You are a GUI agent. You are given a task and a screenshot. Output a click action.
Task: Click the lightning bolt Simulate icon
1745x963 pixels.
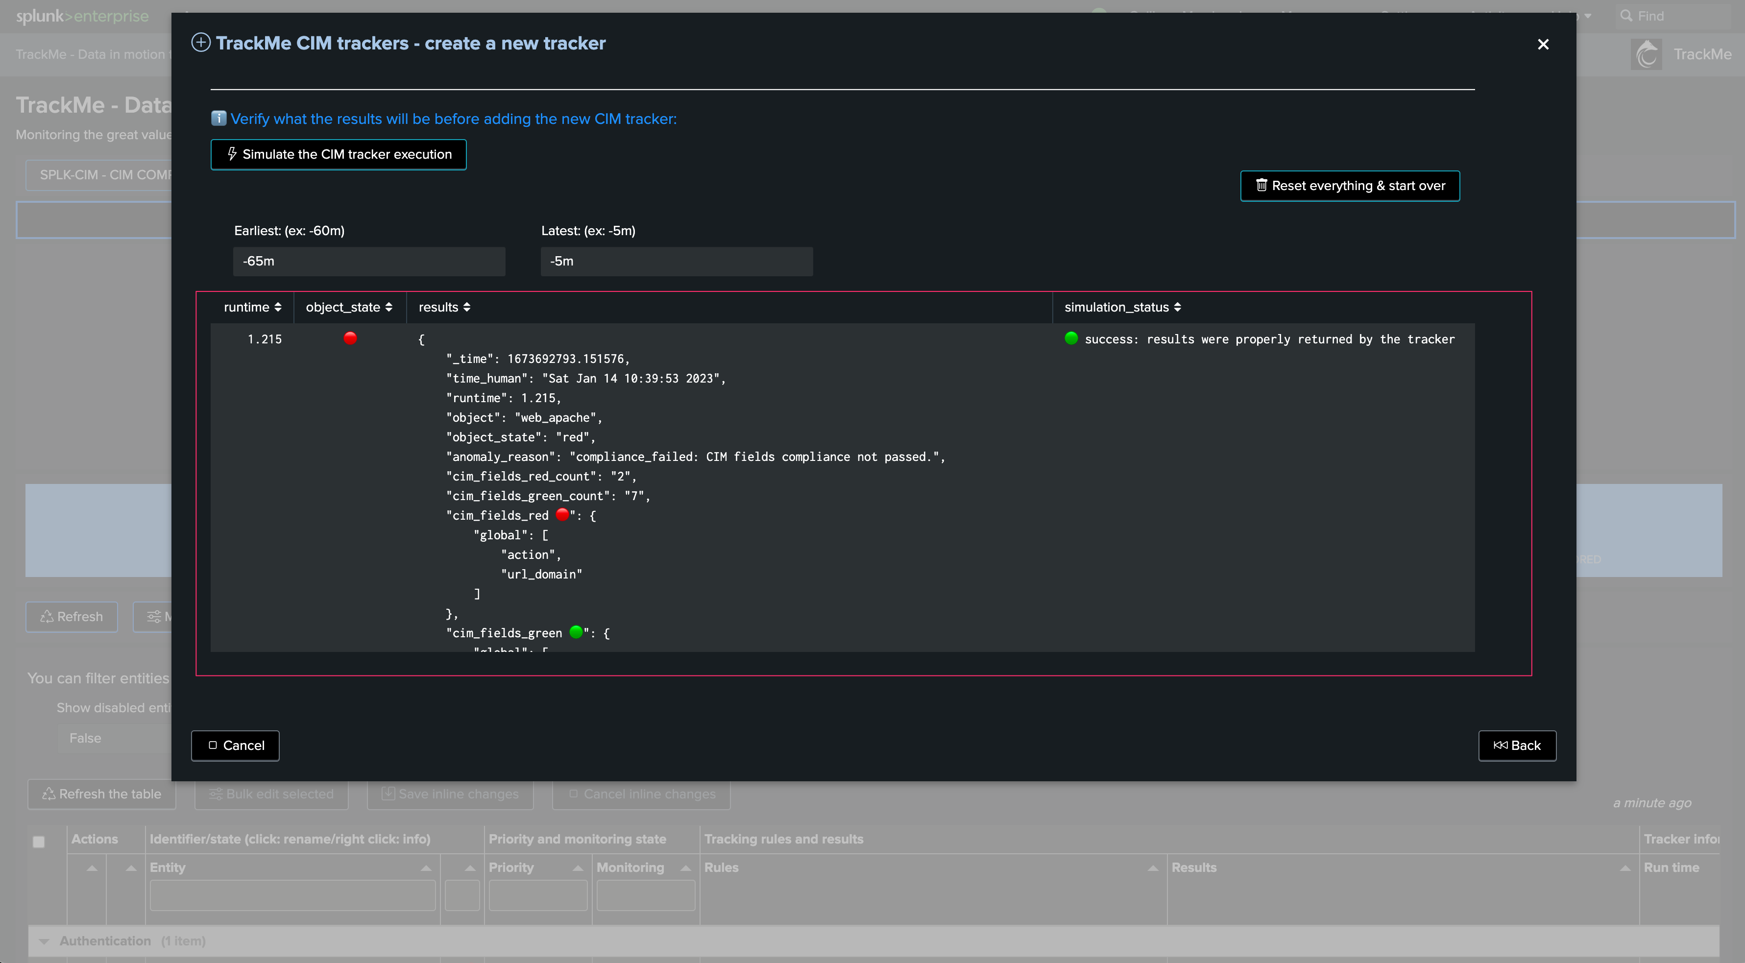click(x=232, y=154)
